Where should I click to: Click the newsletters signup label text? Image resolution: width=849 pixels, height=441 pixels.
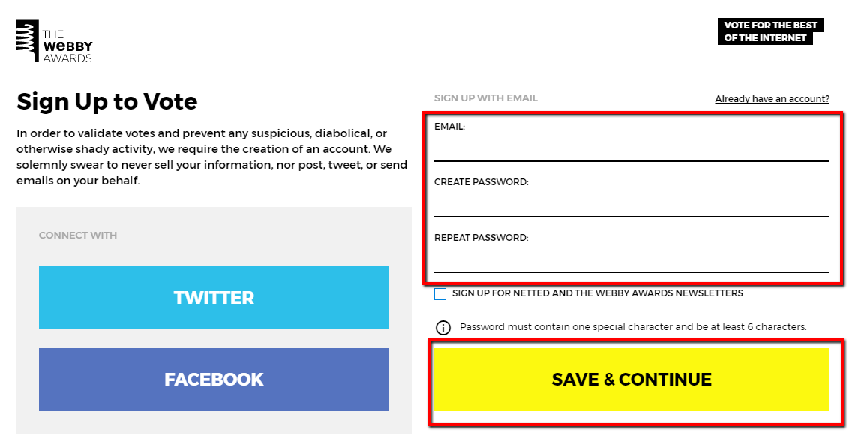pos(598,293)
